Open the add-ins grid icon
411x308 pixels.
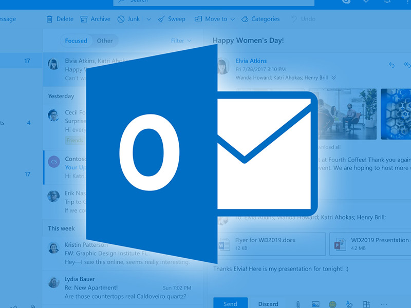[x=366, y=304]
